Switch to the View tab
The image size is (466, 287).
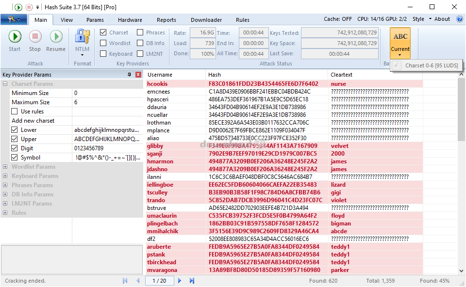67,20
